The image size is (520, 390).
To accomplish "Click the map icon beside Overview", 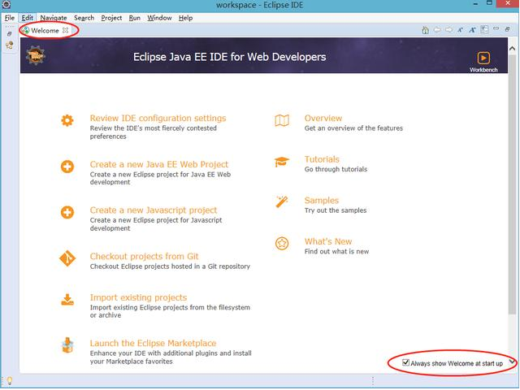I will coord(282,120).
